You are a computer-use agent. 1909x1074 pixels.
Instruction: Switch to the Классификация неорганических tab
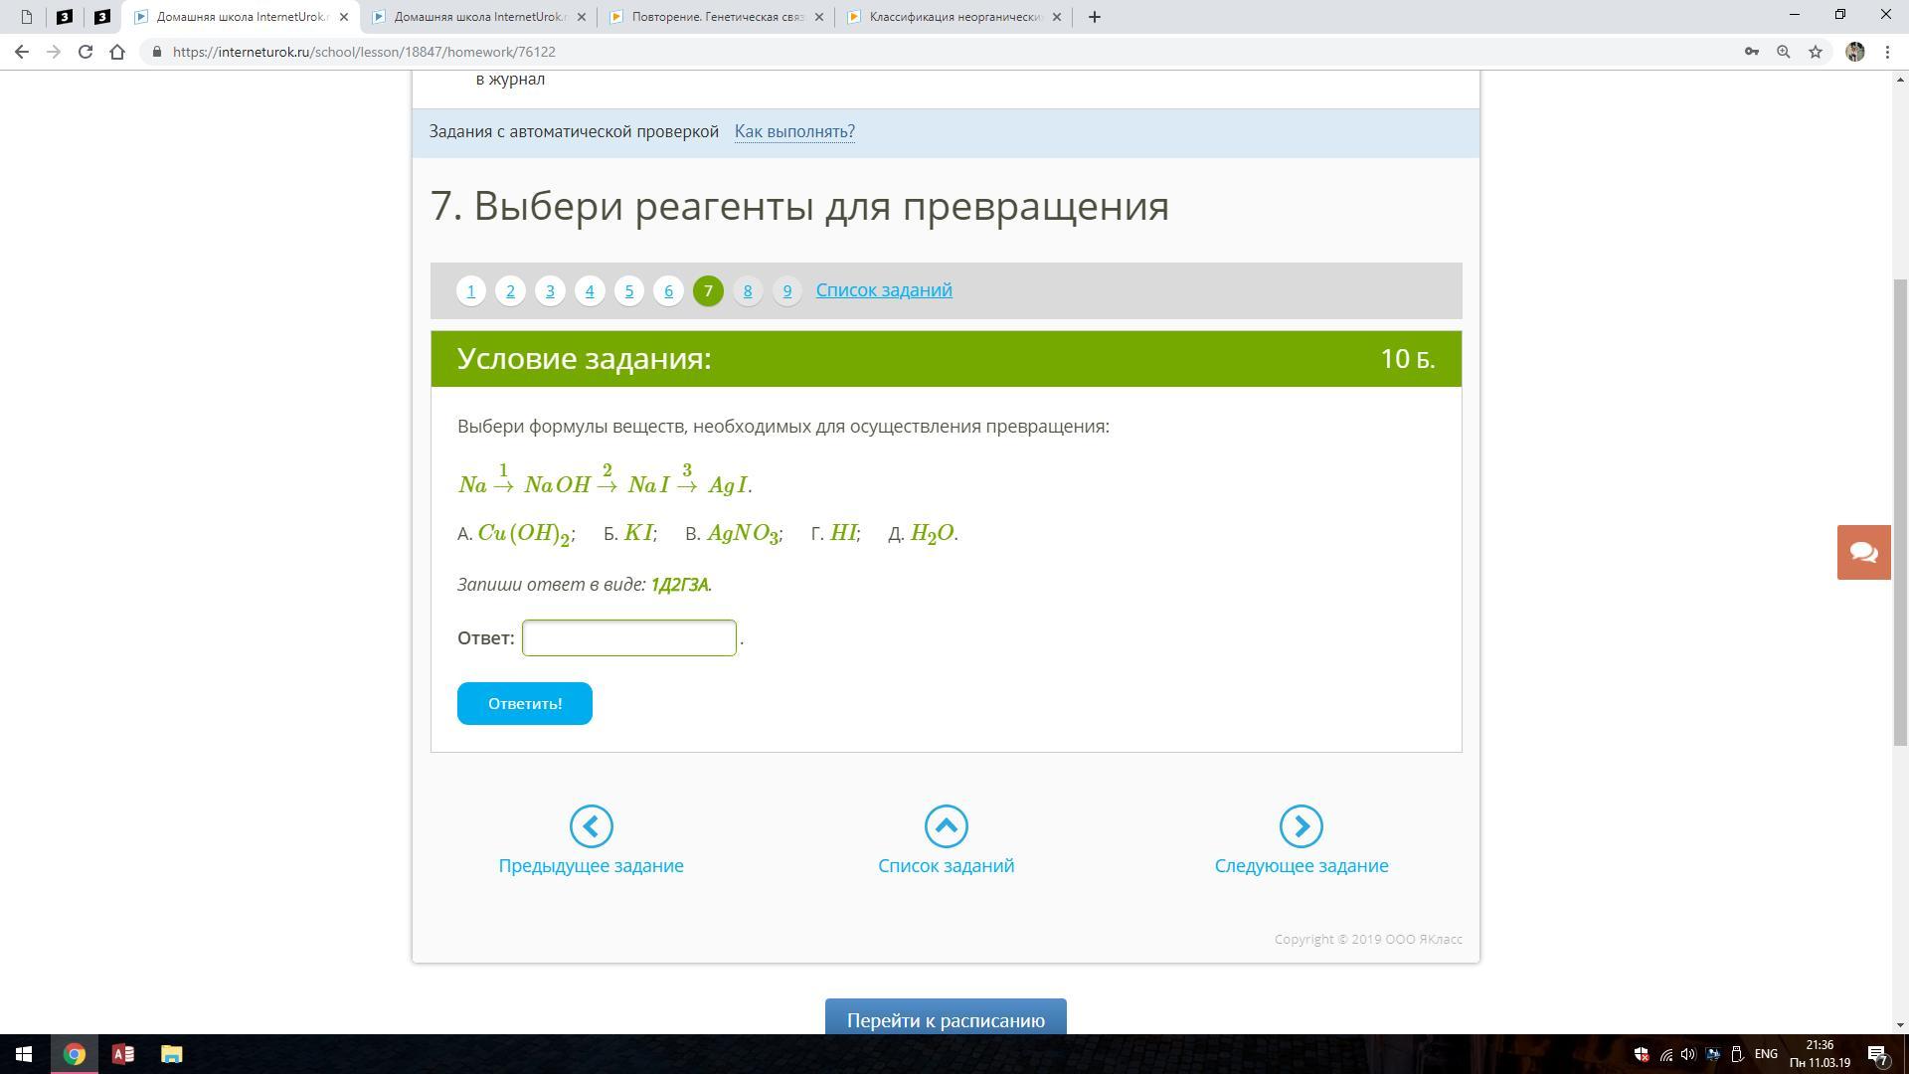pos(954,17)
